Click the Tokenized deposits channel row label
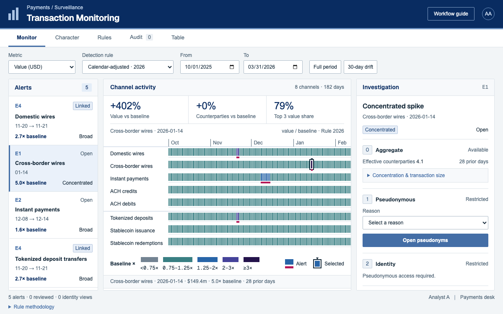The image size is (503, 314). [132, 218]
